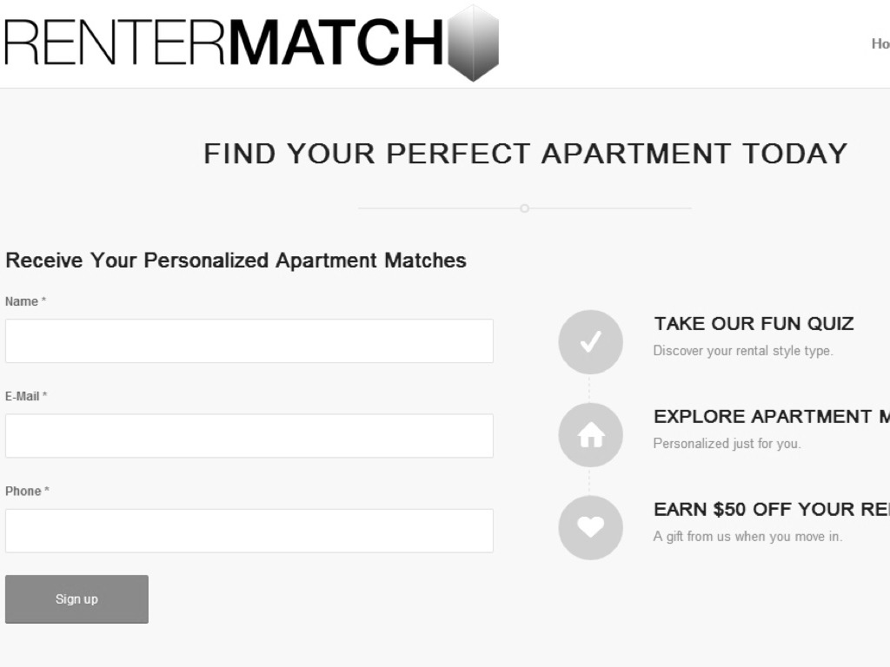This screenshot has height=667, width=890.
Task: Select the Take Our Fun Quiz heading
Action: click(x=754, y=324)
